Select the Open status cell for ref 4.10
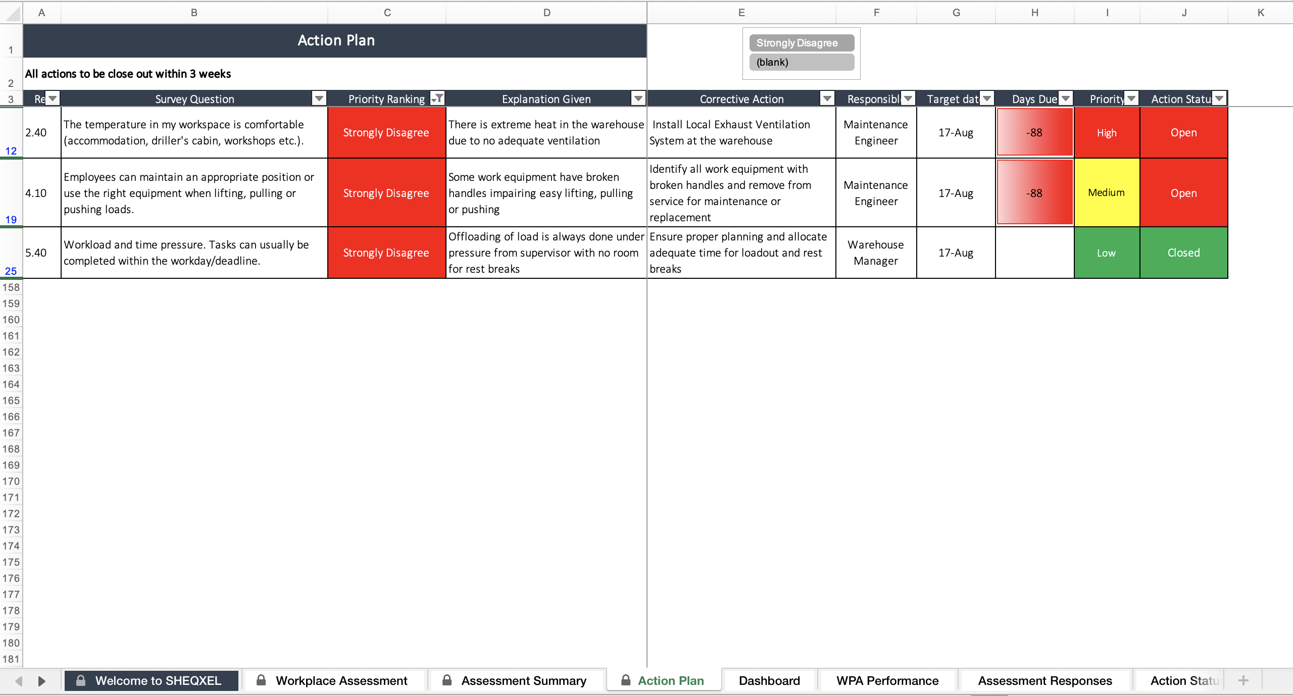This screenshot has width=1293, height=696. (1184, 193)
